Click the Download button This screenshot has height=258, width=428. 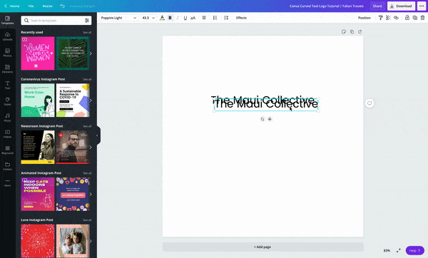click(x=401, y=6)
